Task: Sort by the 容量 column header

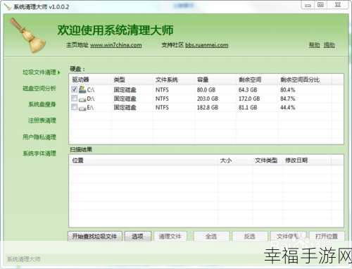Action: pos(203,80)
